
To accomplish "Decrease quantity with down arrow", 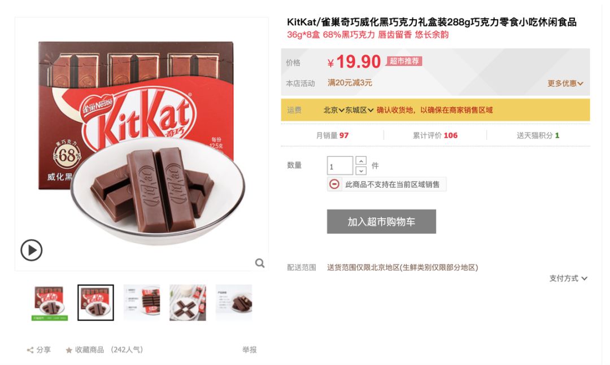I will 361,170.
